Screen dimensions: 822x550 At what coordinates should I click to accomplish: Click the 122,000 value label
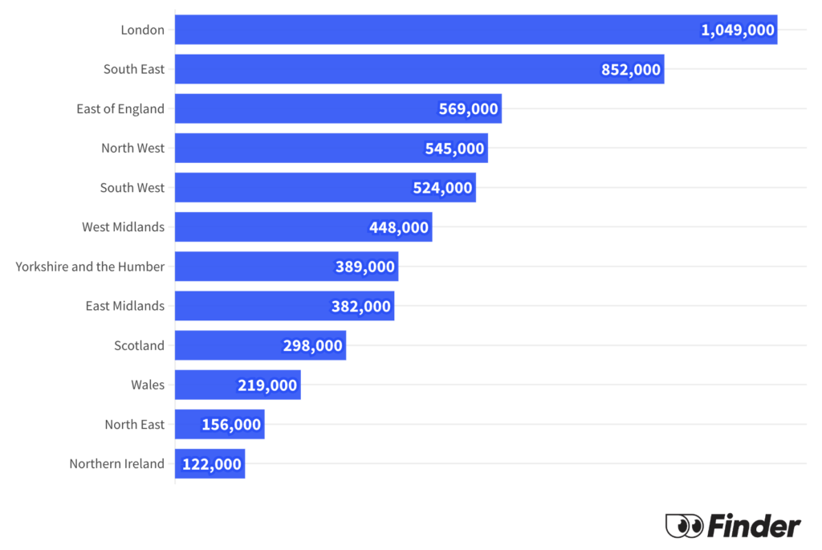coord(212,465)
